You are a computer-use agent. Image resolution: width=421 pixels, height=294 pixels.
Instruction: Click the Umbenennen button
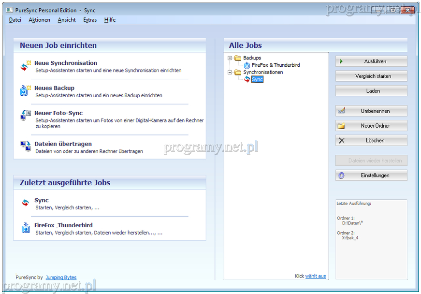coord(371,111)
